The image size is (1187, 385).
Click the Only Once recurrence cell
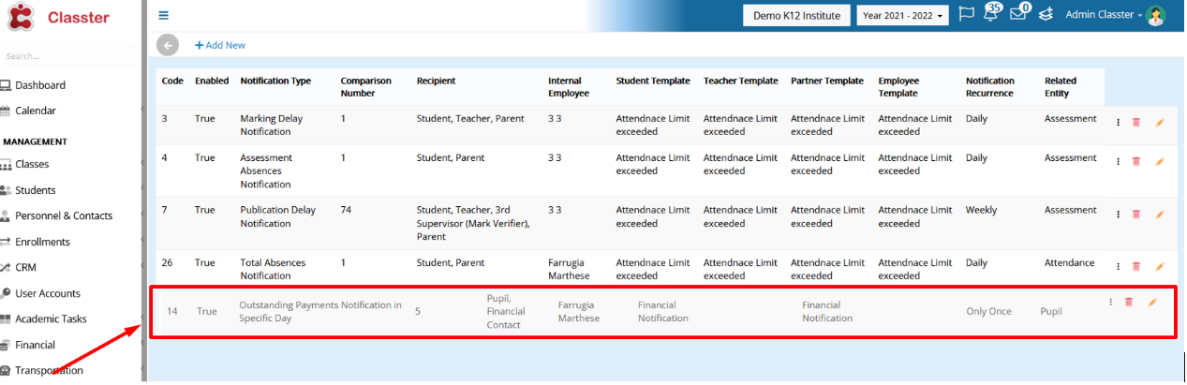point(989,311)
